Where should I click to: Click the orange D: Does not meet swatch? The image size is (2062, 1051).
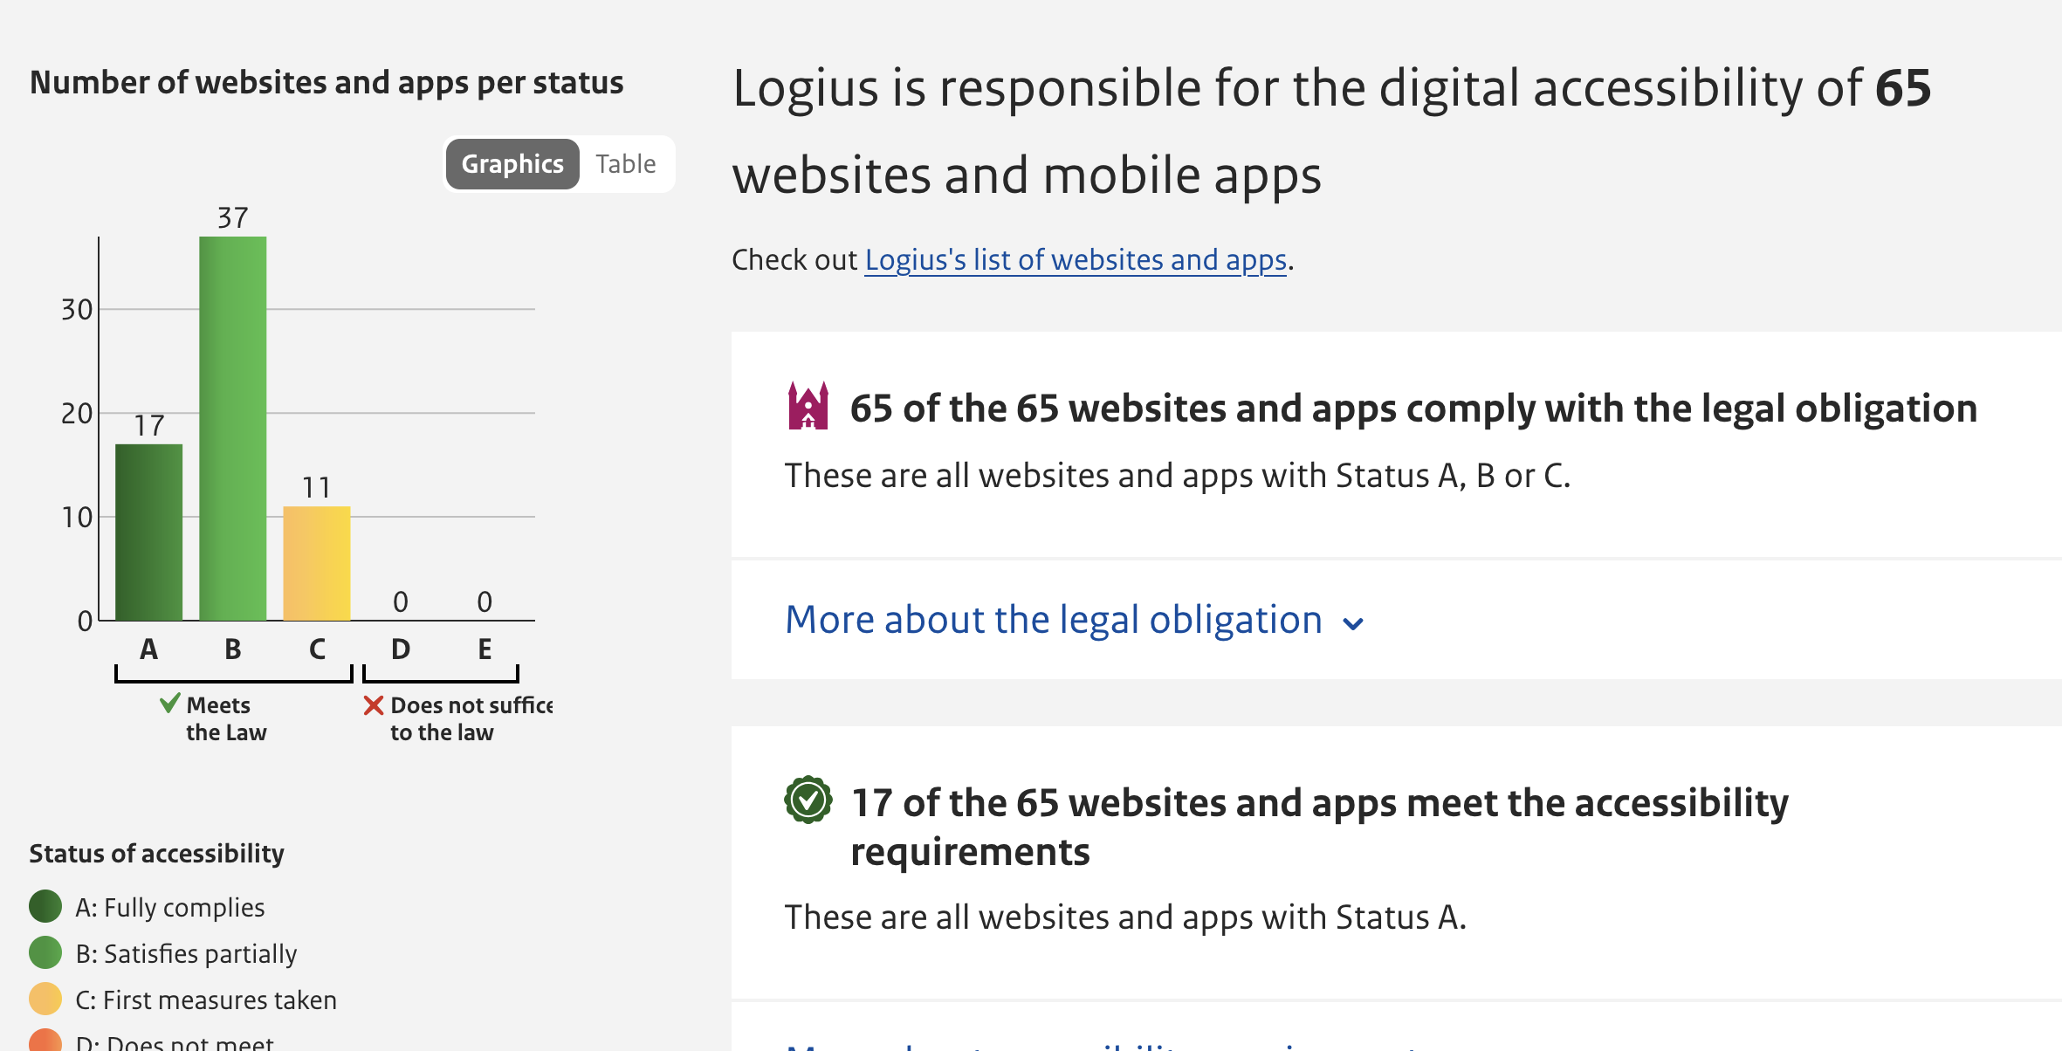pos(45,1041)
